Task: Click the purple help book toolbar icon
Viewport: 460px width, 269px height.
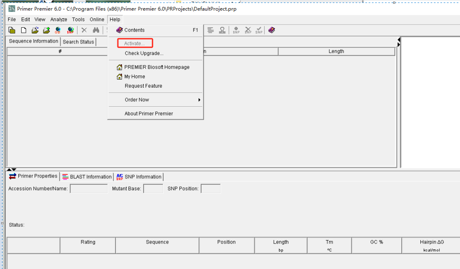Action: (272, 30)
